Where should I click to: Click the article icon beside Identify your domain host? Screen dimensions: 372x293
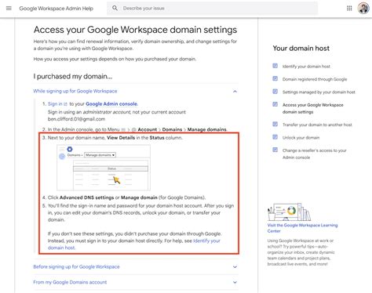click(x=275, y=66)
